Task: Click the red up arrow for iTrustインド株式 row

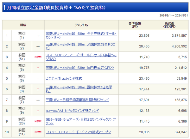Action: (x=38, y=79)
